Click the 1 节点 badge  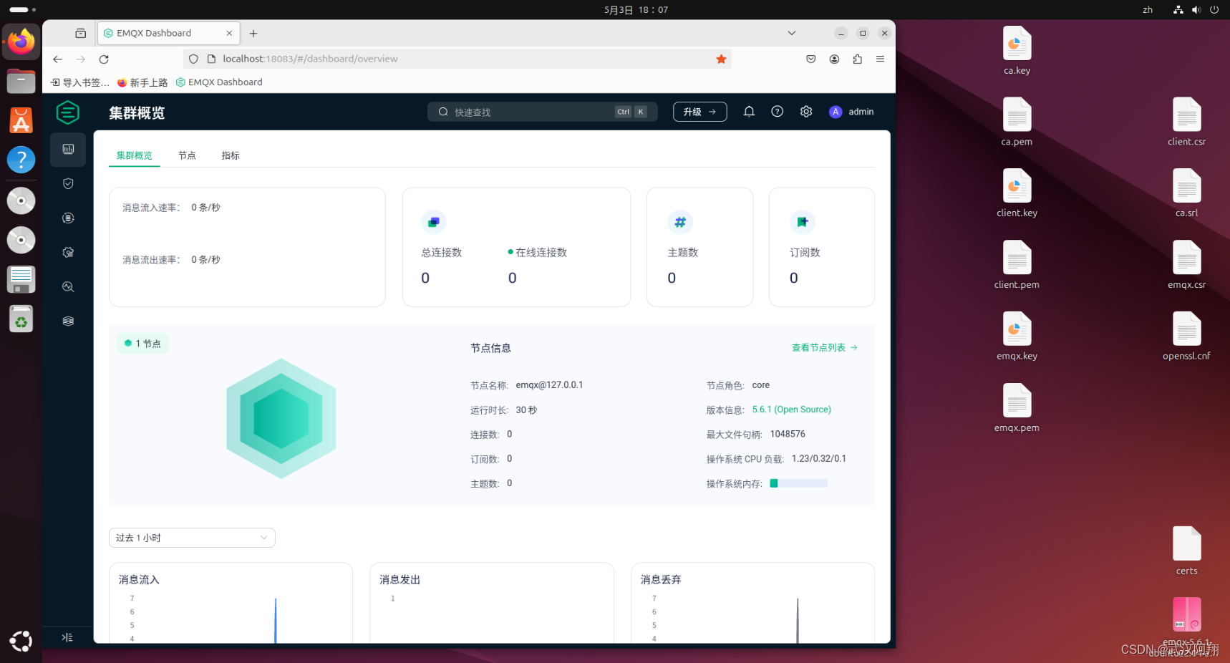coord(142,344)
